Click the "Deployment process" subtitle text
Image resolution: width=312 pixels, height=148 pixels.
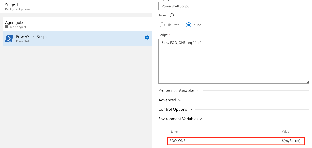click(x=17, y=9)
